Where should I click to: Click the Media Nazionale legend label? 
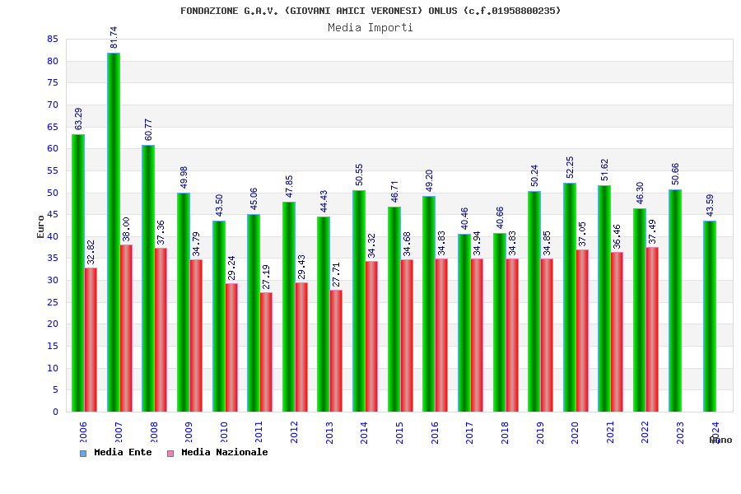point(225,452)
